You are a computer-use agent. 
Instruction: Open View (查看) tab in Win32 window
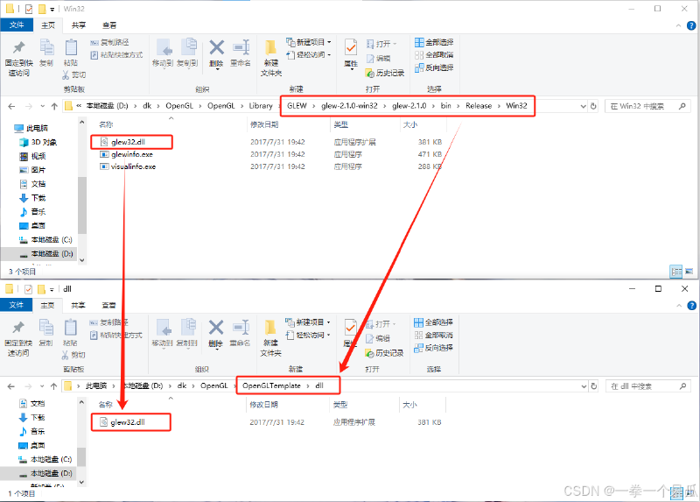pyautogui.click(x=109, y=25)
